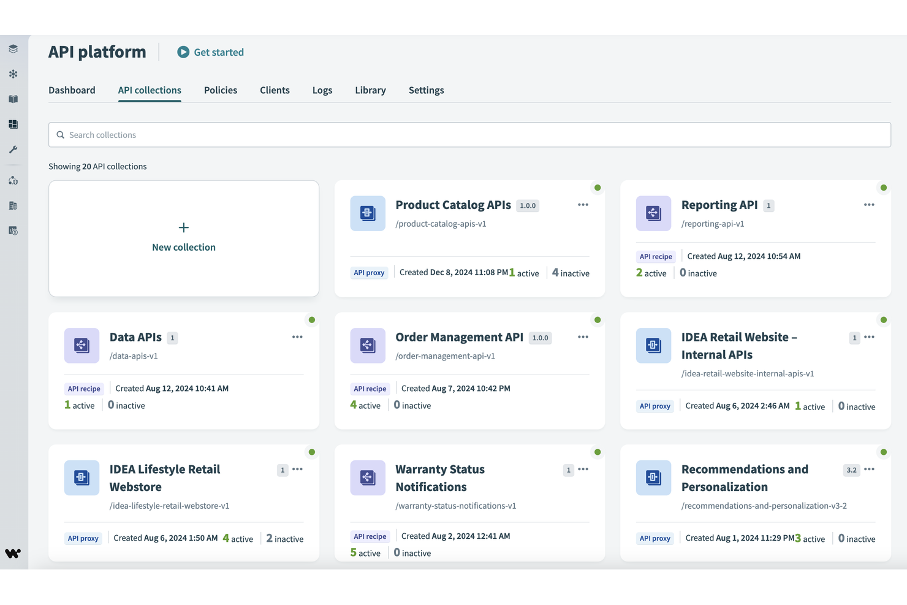Click the Search collections input field
This screenshot has height=605, width=907.
click(469, 134)
